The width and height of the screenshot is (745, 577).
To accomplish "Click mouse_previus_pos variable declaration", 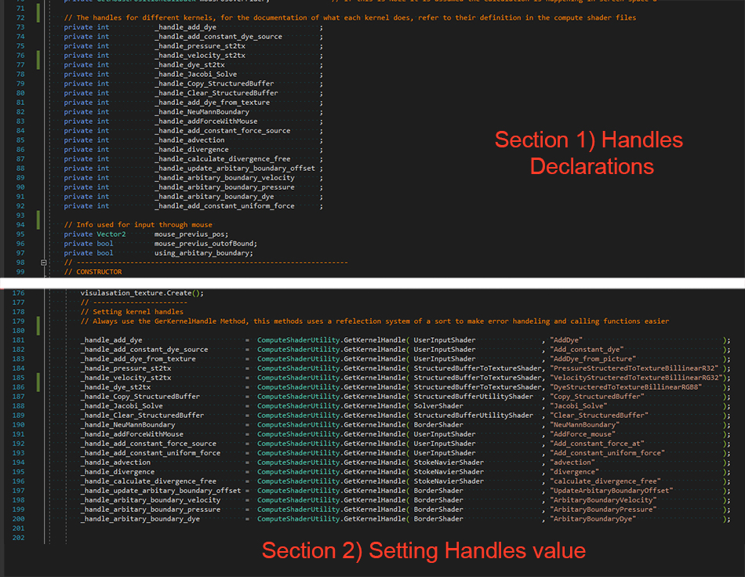I will tap(191, 234).
